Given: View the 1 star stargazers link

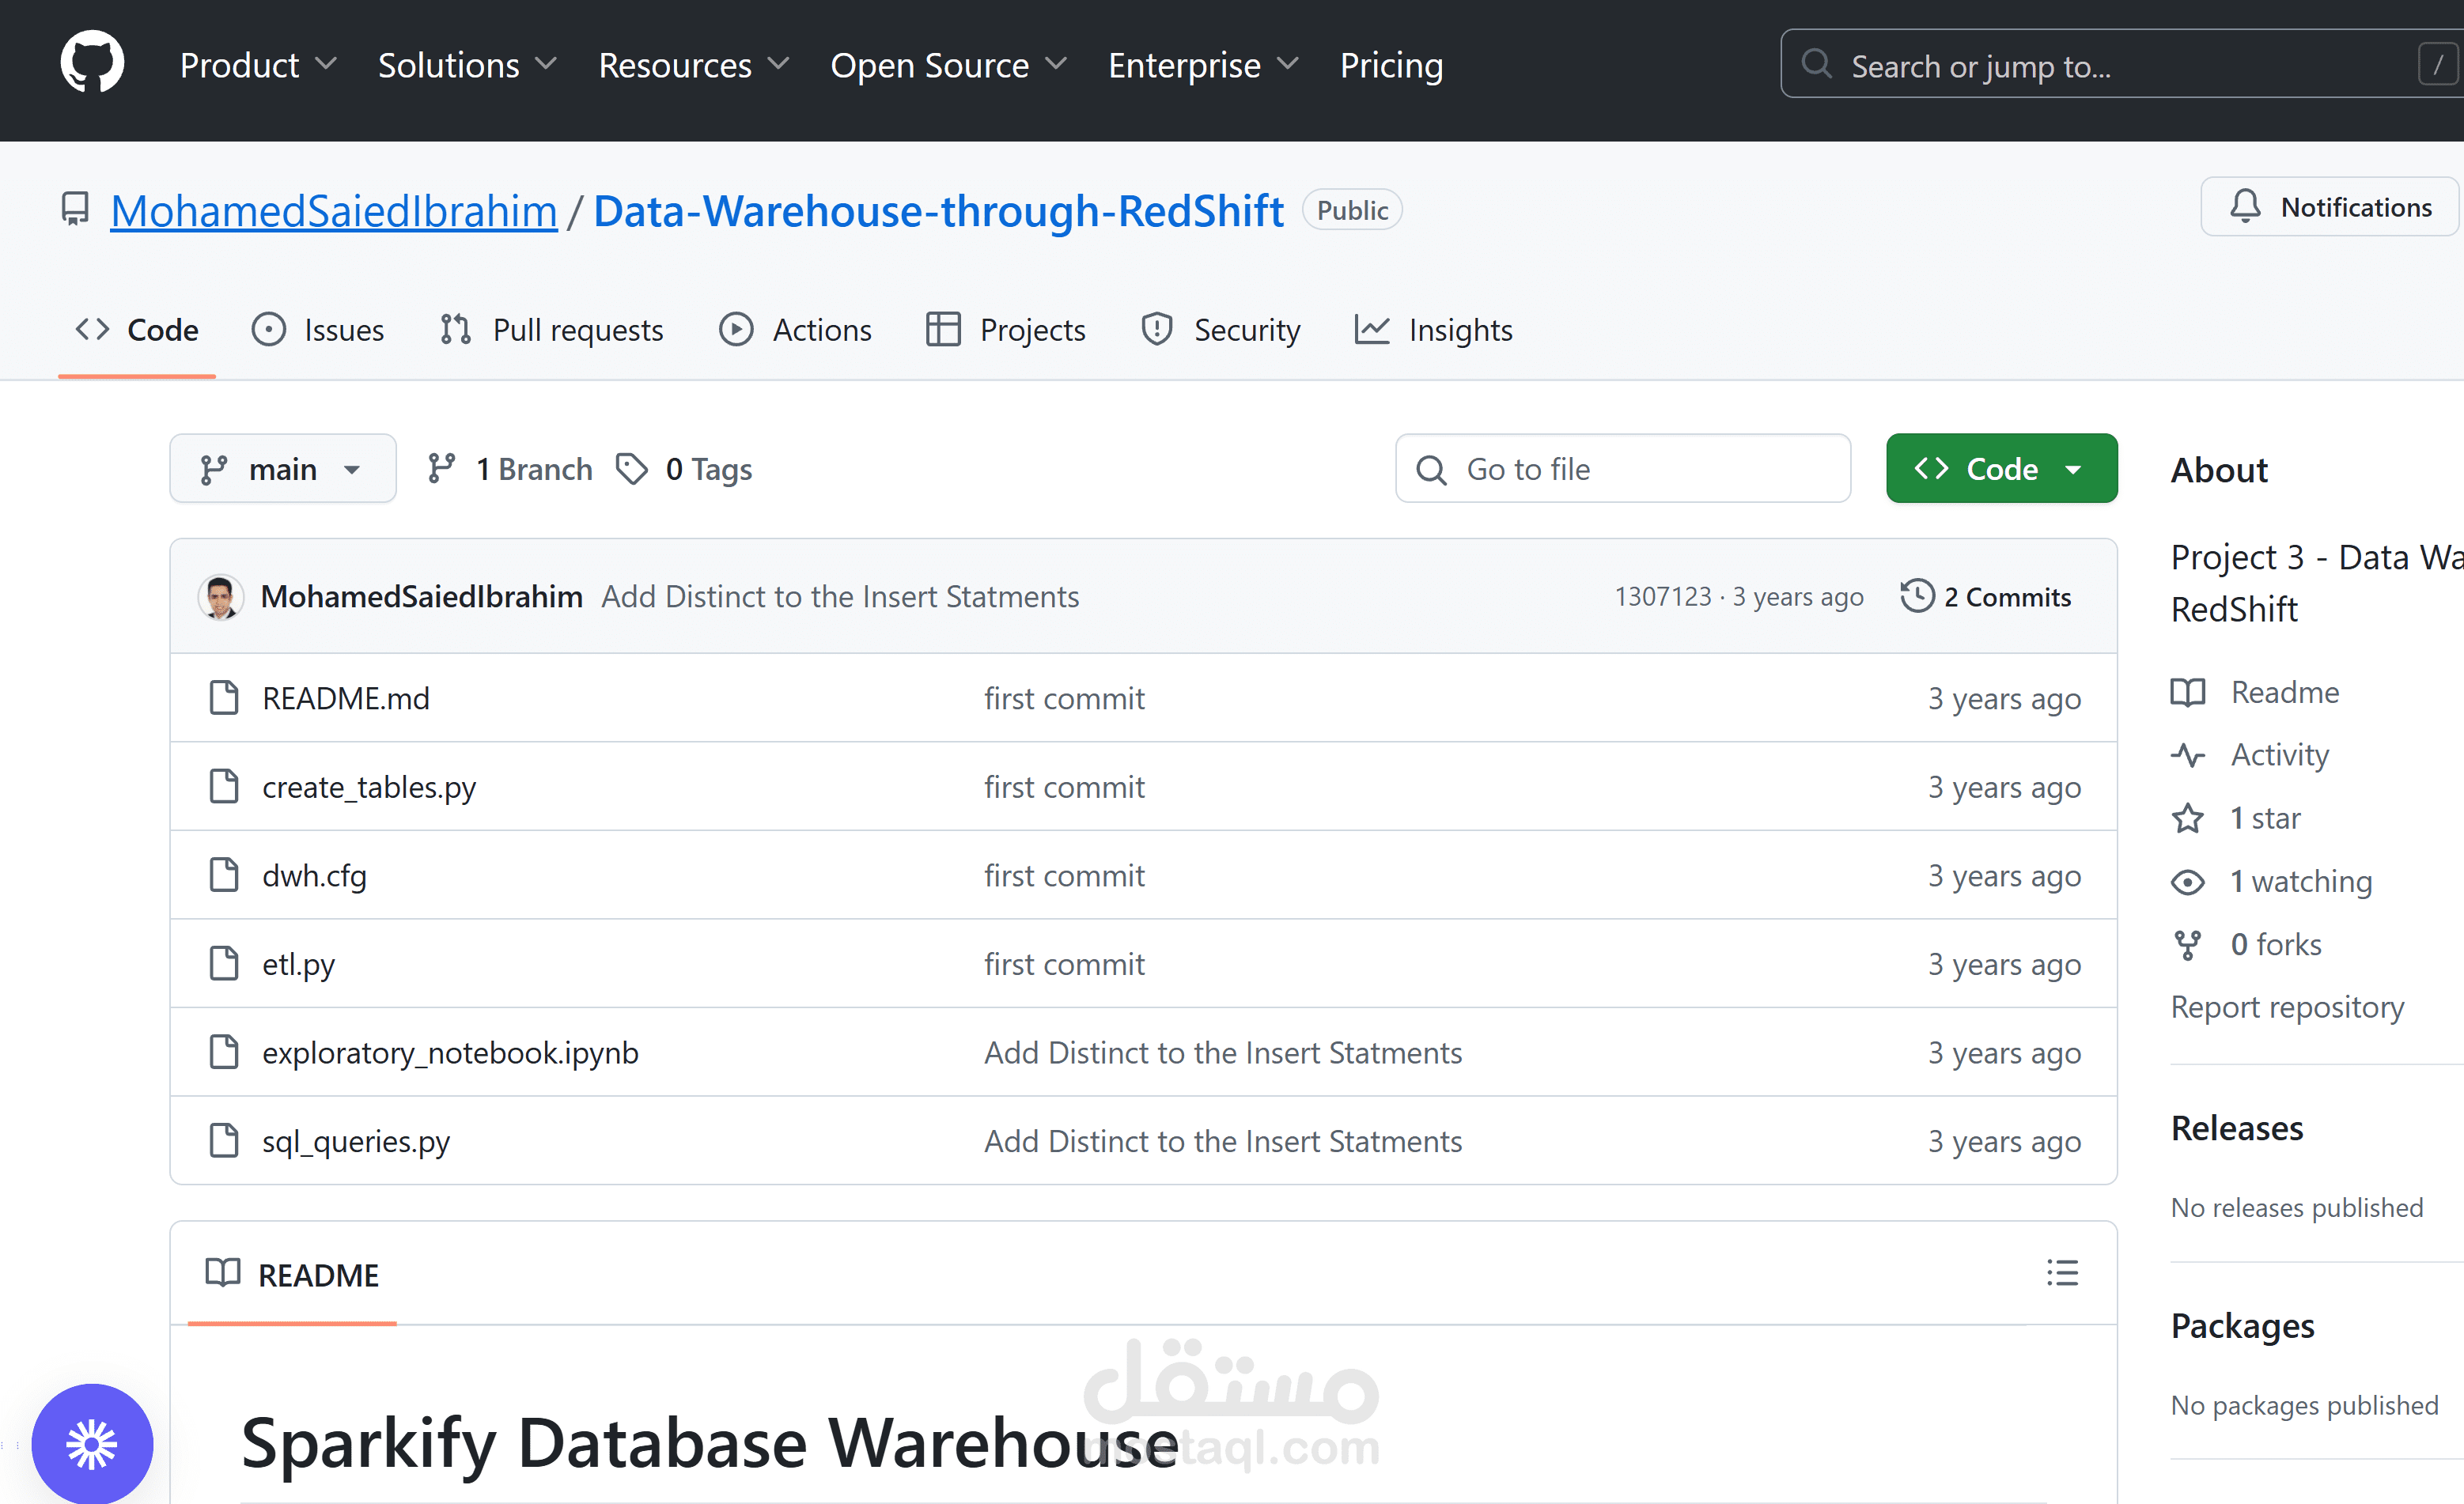Looking at the screenshot, I should click(x=2236, y=818).
